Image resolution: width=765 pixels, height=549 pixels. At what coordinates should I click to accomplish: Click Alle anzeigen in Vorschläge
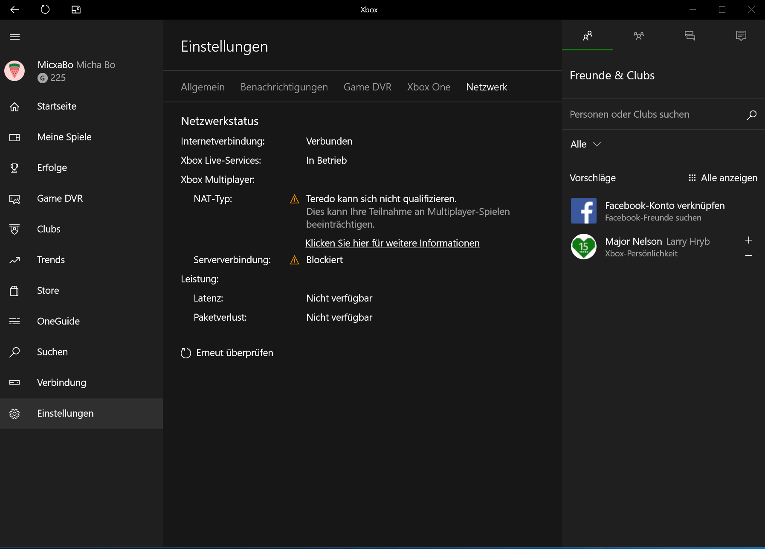pyautogui.click(x=729, y=178)
